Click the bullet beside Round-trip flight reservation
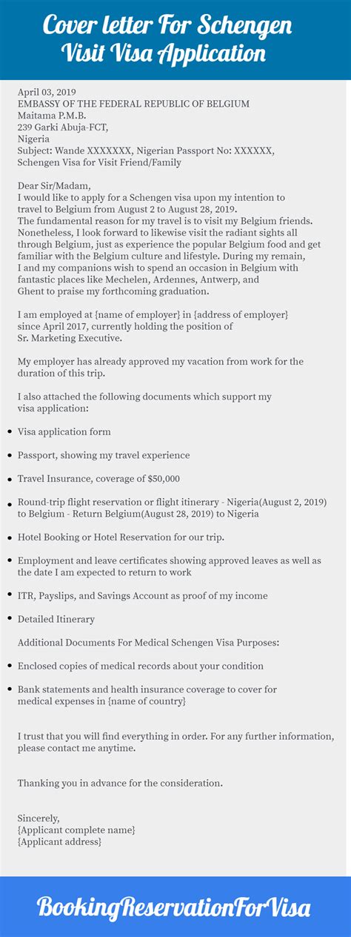 (x=8, y=503)
